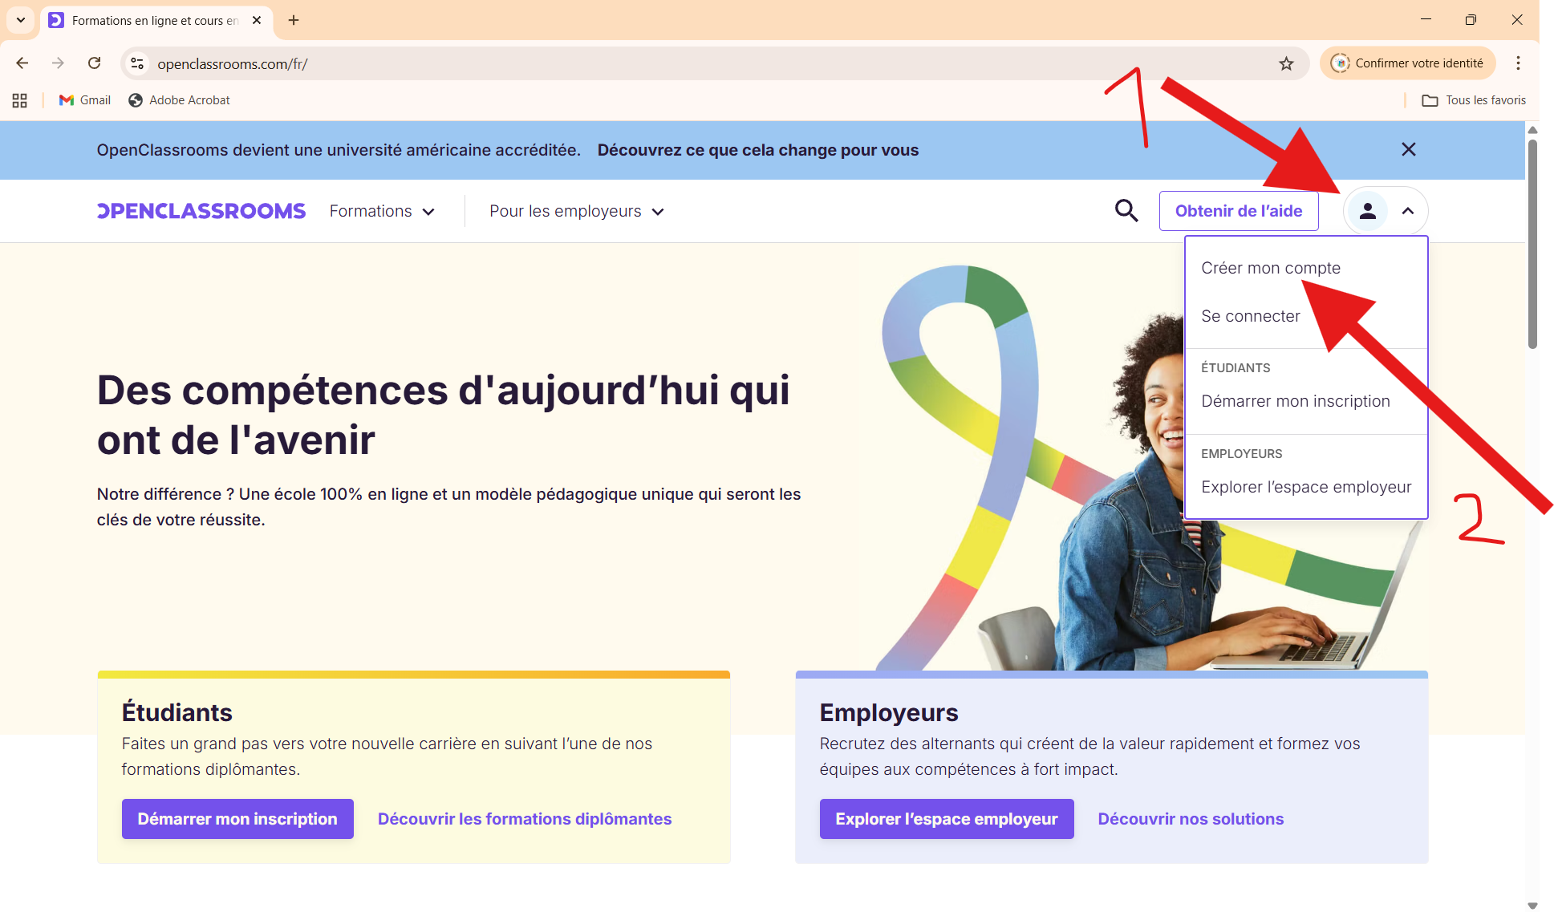The height and width of the screenshot is (912, 1554).
Task: Click the OpenClassrooms logo
Action: point(201,211)
